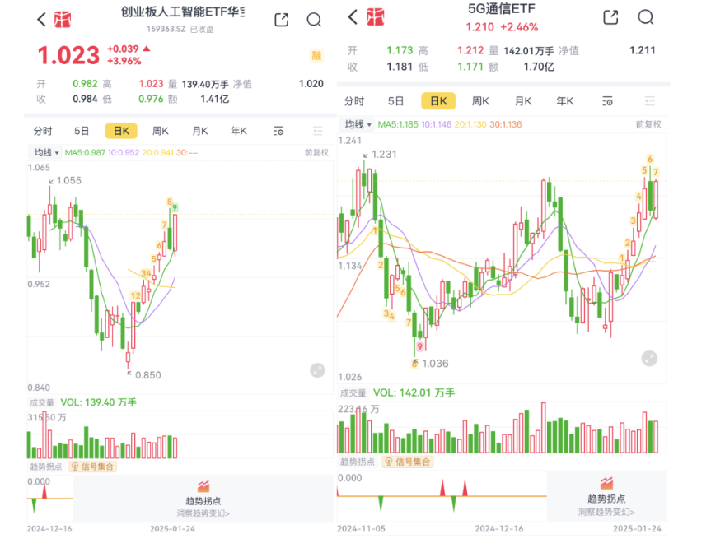Tap 成交量 indicator label in left chart
The height and width of the screenshot is (557, 711).
click(x=42, y=402)
